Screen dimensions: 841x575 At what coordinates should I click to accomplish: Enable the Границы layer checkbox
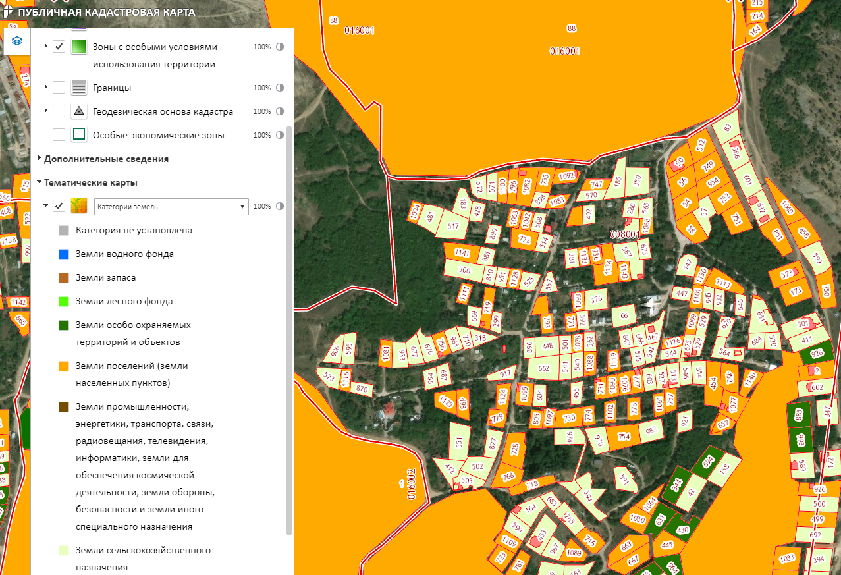tap(59, 88)
